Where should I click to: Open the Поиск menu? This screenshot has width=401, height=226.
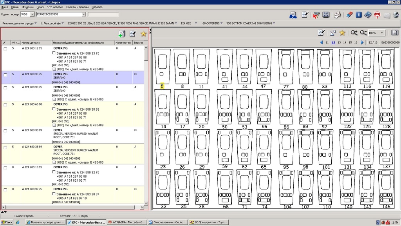click(x=40, y=7)
